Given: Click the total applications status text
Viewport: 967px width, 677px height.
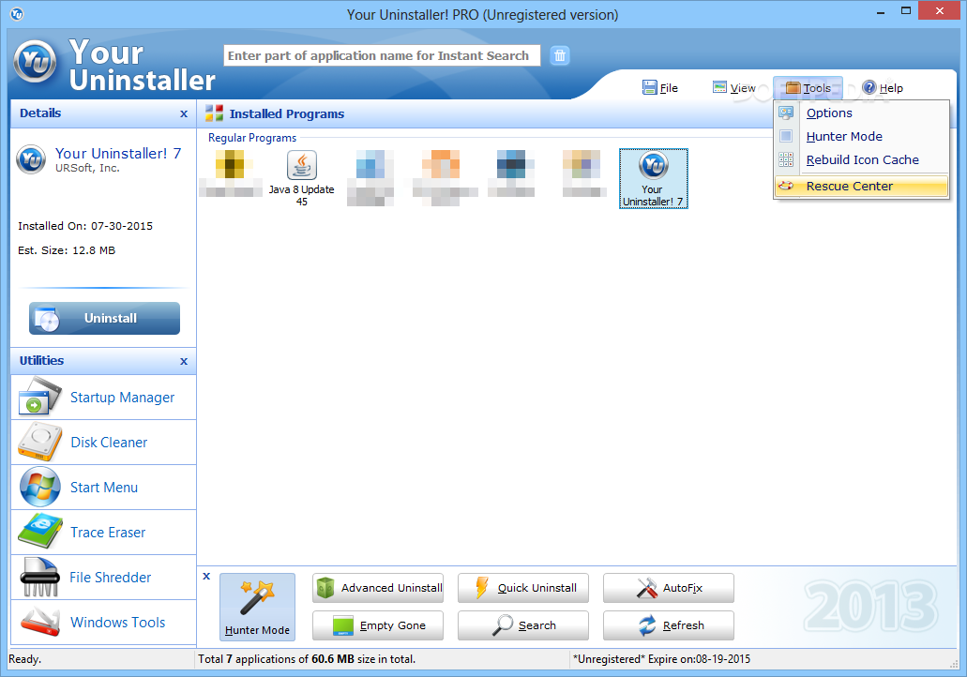Looking at the screenshot, I should 307,659.
